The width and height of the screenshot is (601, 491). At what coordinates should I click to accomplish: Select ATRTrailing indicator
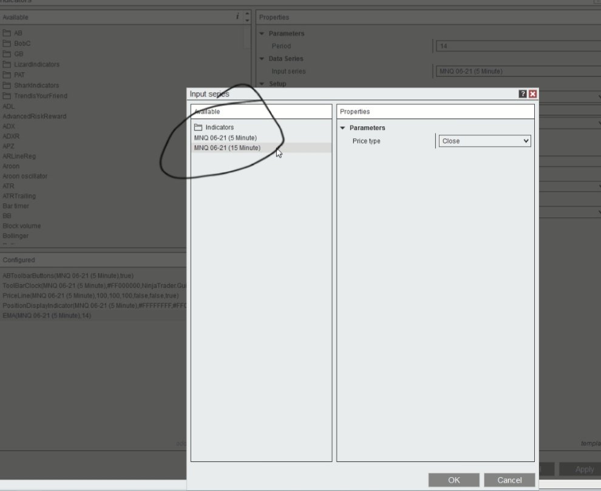(19, 196)
